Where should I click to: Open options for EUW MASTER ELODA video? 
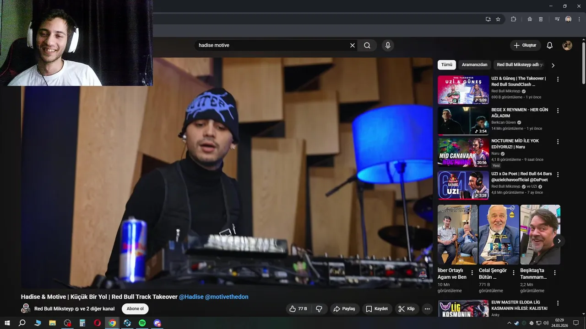(558, 303)
